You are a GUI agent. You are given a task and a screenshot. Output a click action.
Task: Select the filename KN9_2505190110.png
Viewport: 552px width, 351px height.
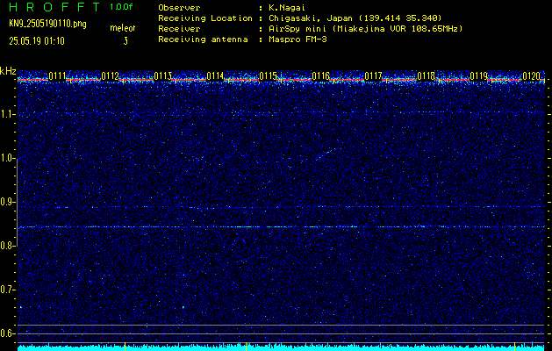47,24
